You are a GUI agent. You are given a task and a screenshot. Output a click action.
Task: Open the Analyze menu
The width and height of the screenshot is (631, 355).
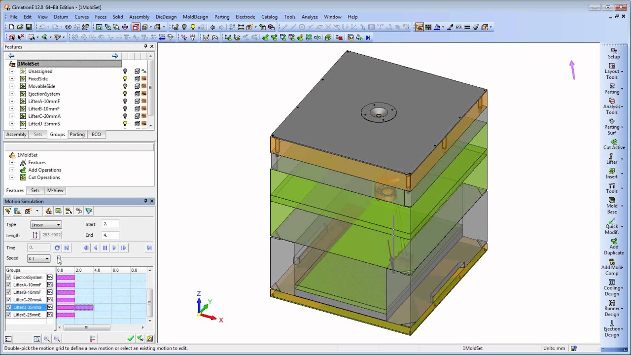(x=310, y=17)
